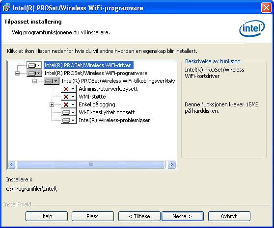Select Wi-Fi-beskyttet oppsett feature label
The image size is (274, 228).
(107, 112)
